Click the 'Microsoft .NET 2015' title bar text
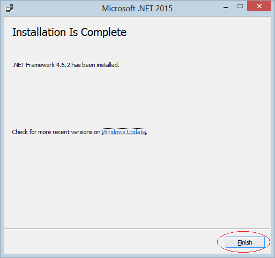275x258 pixels. pos(137,9)
